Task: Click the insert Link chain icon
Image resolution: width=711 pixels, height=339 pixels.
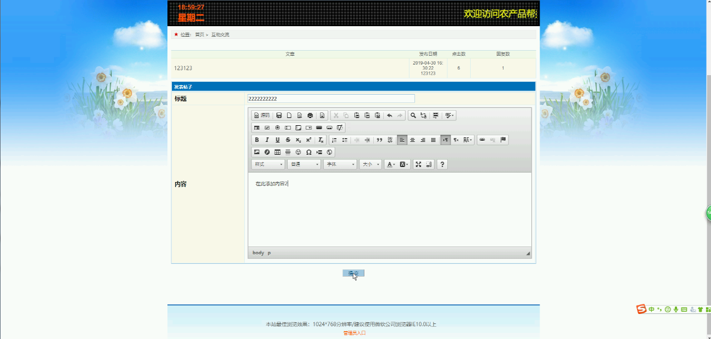Action: click(482, 140)
